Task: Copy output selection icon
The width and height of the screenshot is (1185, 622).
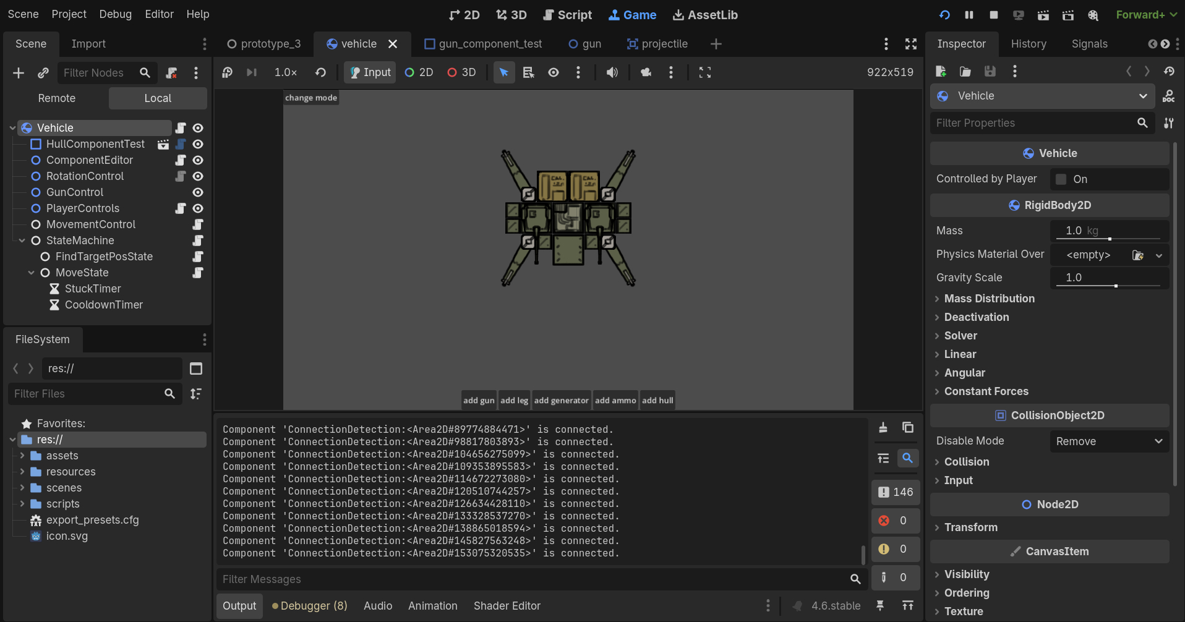Action: pyautogui.click(x=907, y=428)
